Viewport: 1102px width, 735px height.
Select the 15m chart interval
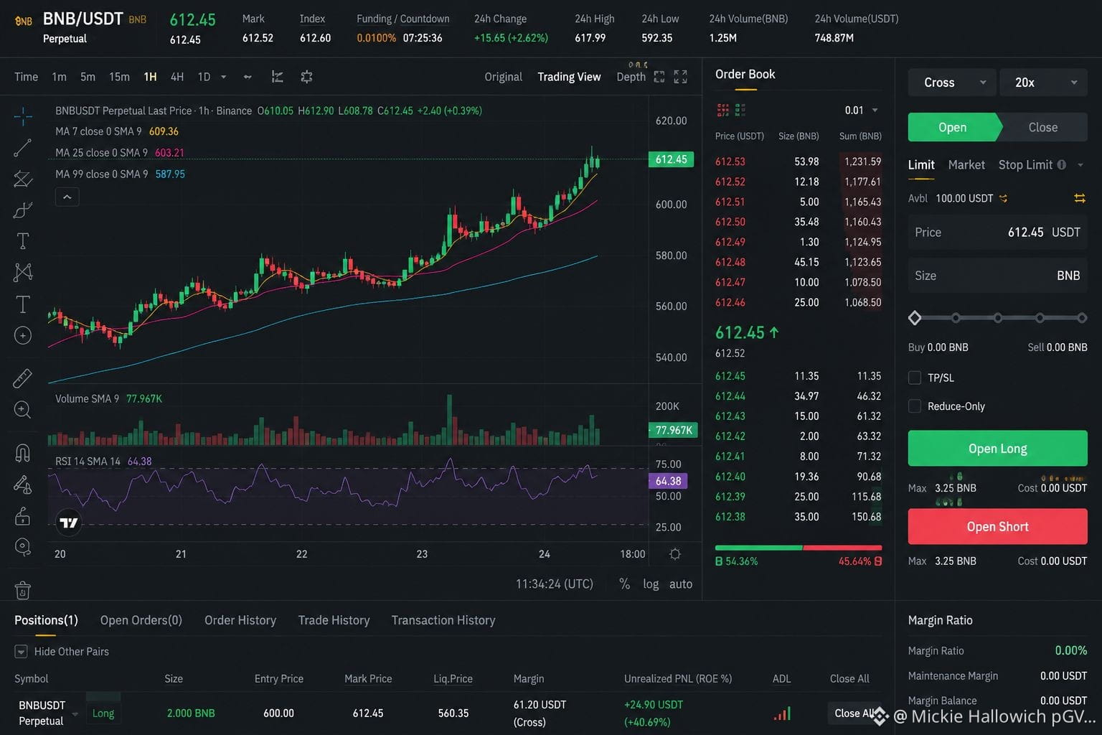[x=119, y=77]
